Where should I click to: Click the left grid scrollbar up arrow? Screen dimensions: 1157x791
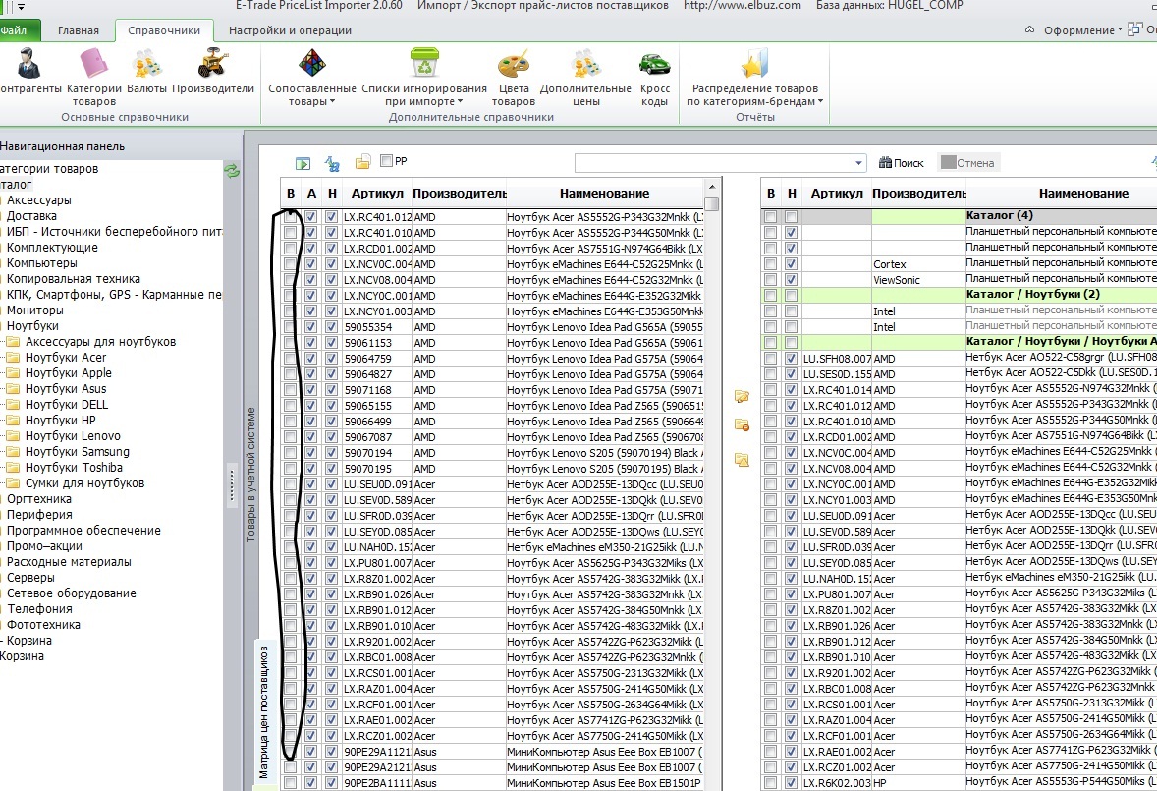(711, 186)
